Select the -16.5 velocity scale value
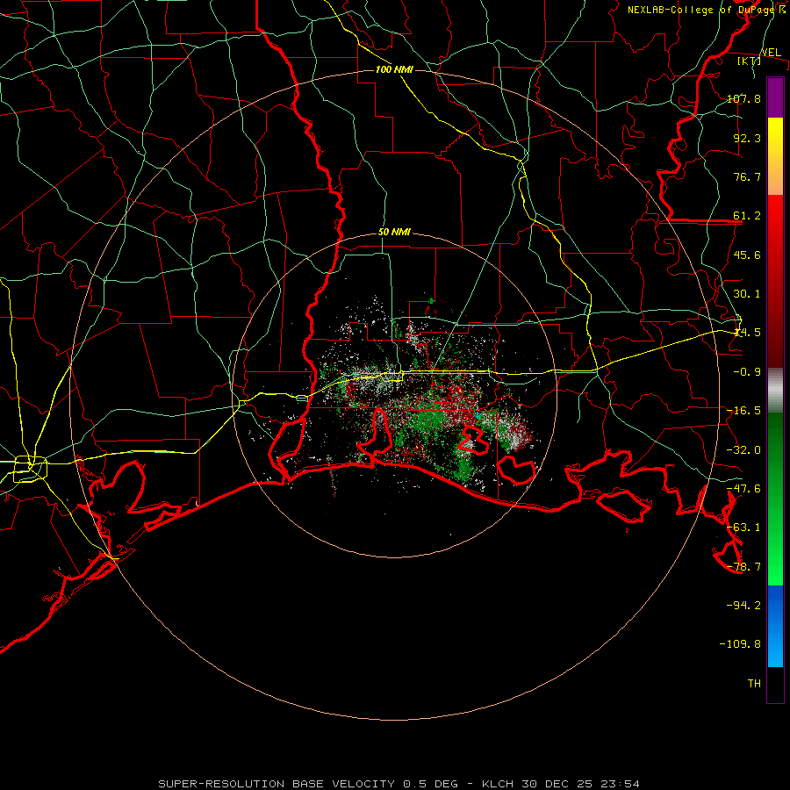The height and width of the screenshot is (790, 790). coord(744,410)
